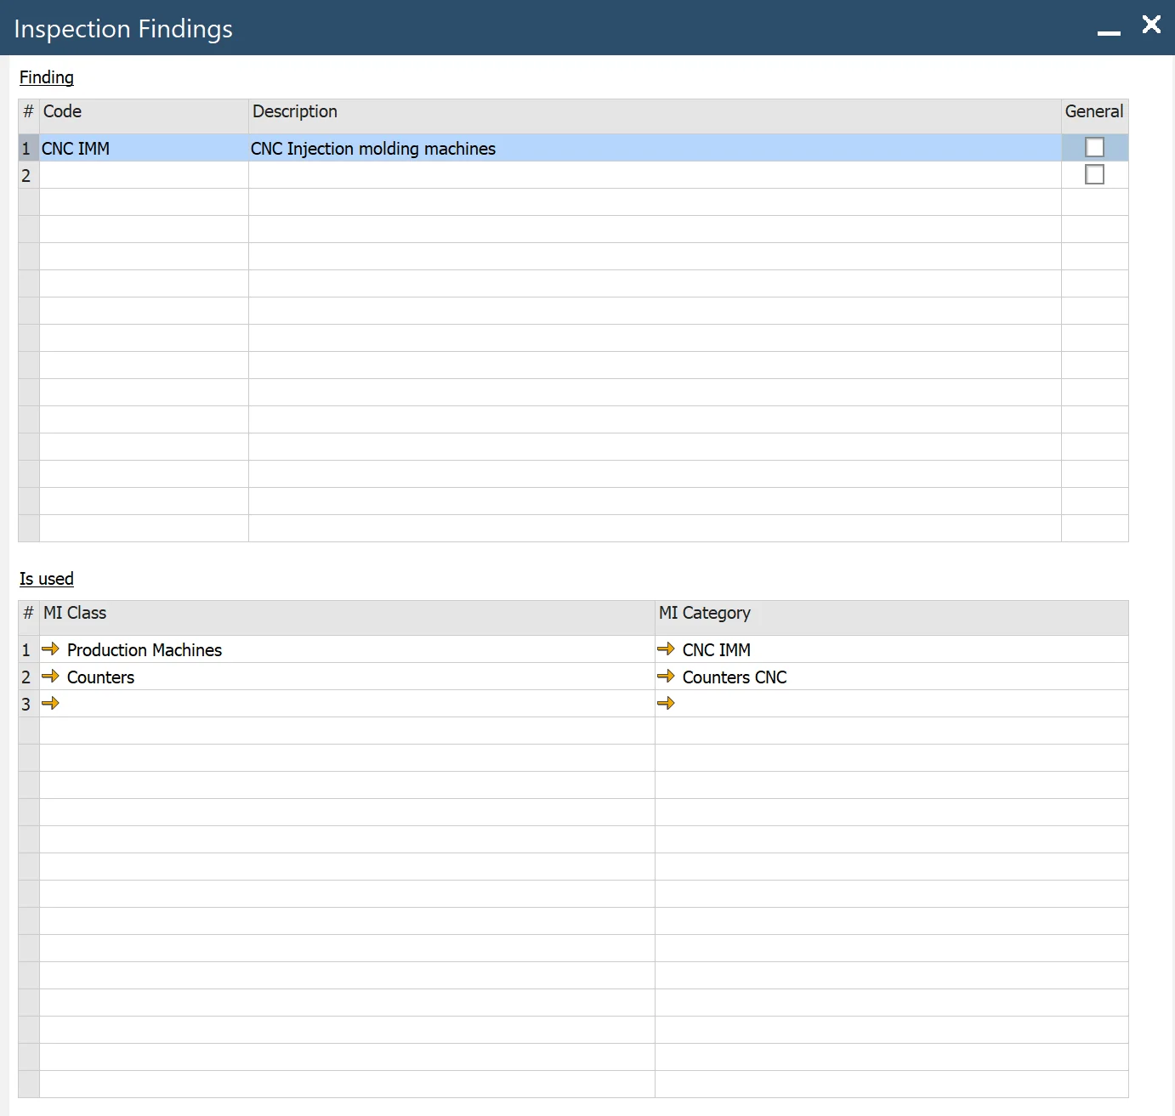The image size is (1175, 1116).
Task: Close the Inspection Findings window
Action: [1151, 25]
